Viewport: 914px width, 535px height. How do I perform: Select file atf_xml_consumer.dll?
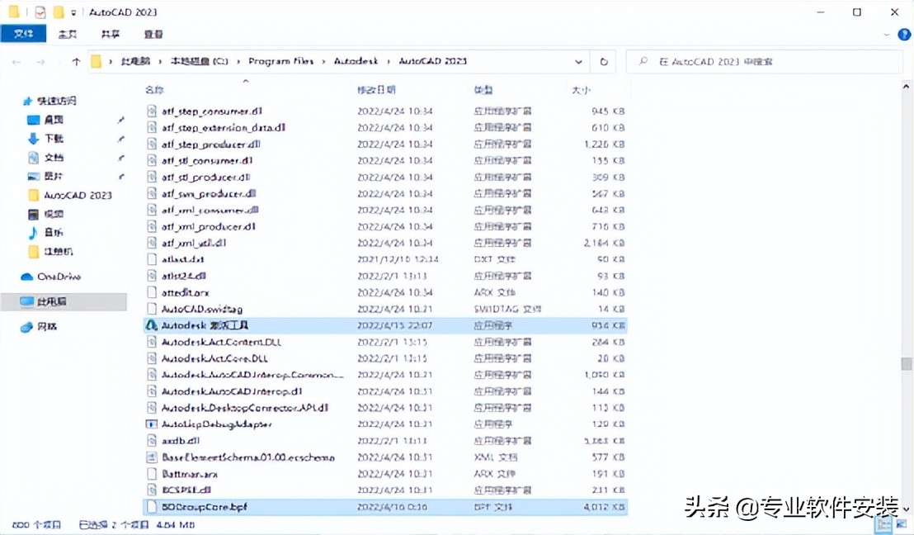click(210, 210)
